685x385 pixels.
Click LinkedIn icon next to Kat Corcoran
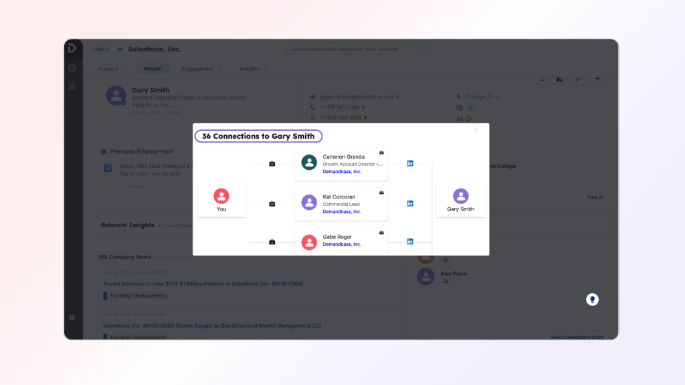pyautogui.click(x=410, y=204)
